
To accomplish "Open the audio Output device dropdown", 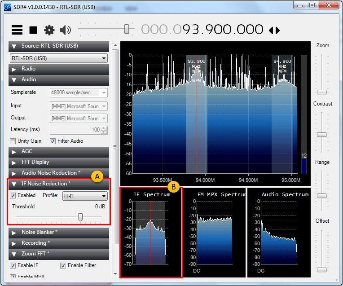I will (x=79, y=119).
